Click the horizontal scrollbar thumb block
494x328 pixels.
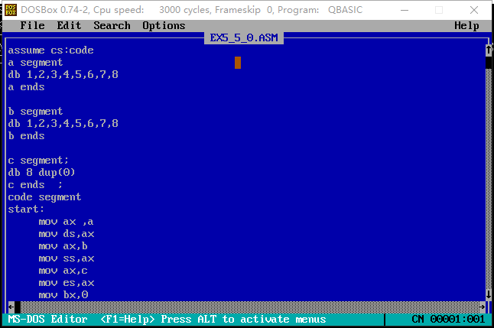click(18, 307)
